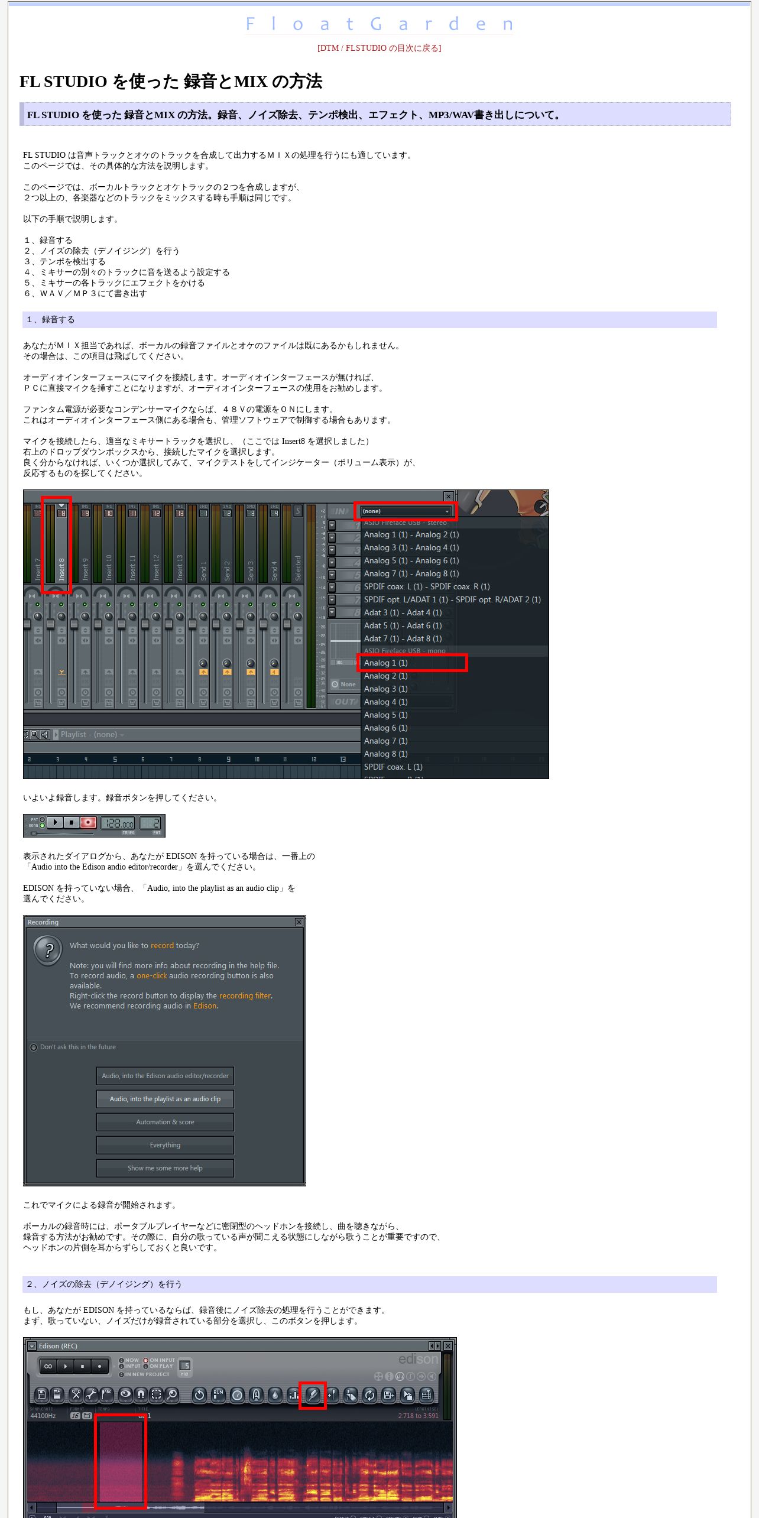The image size is (759, 1518).
Task: Enable Don't ask this in the future
Action: point(34,1047)
